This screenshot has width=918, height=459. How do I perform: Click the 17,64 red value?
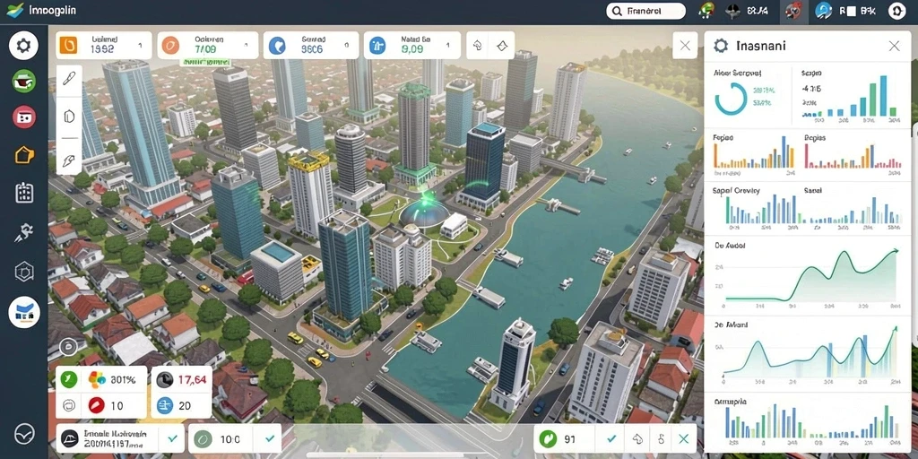point(192,379)
